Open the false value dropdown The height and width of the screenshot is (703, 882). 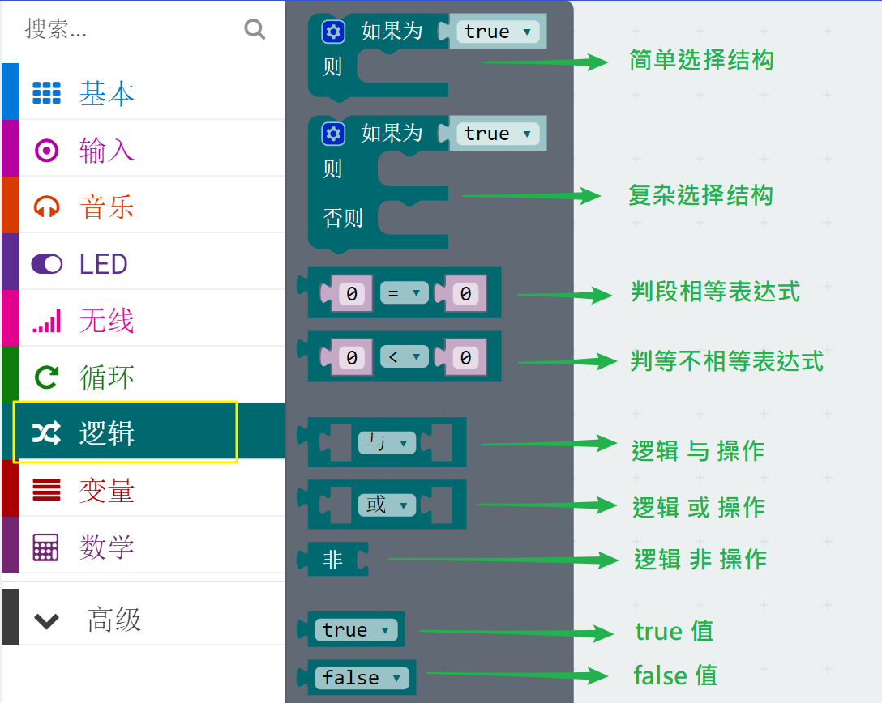pyautogui.click(x=362, y=678)
